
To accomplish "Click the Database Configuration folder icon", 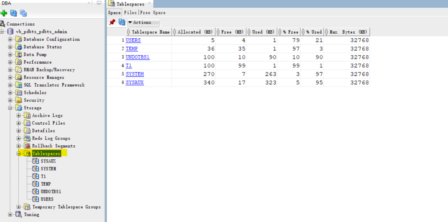I will [19, 39].
